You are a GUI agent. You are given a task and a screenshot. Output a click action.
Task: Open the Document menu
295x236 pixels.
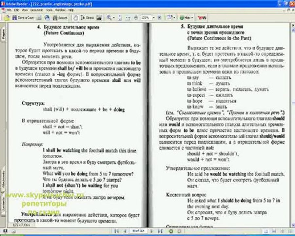[36, 10]
